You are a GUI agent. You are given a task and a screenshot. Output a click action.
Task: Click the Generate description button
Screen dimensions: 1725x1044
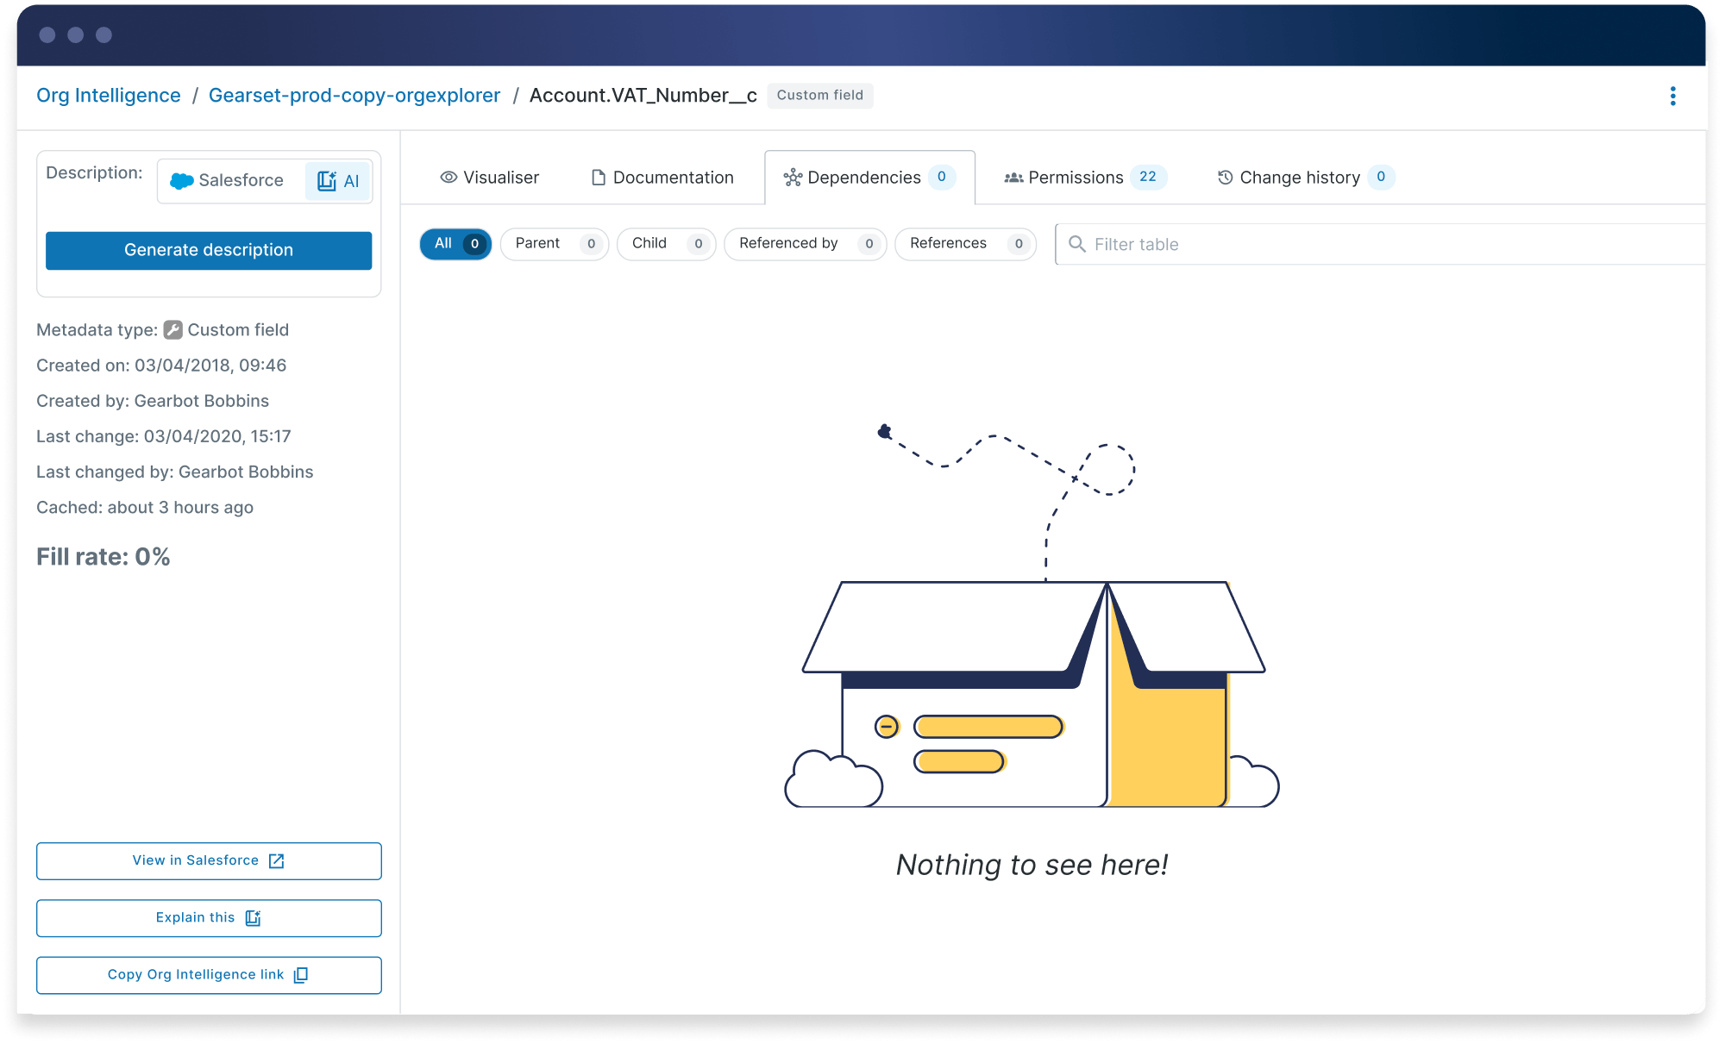point(208,250)
